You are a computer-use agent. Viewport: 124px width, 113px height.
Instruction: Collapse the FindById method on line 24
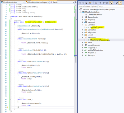click(10, 50)
